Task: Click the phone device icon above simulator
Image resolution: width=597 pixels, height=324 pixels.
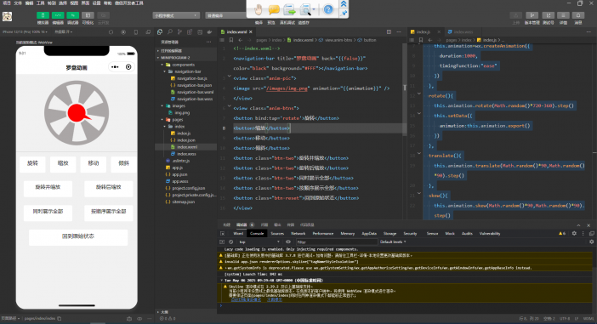Action: (x=136, y=32)
